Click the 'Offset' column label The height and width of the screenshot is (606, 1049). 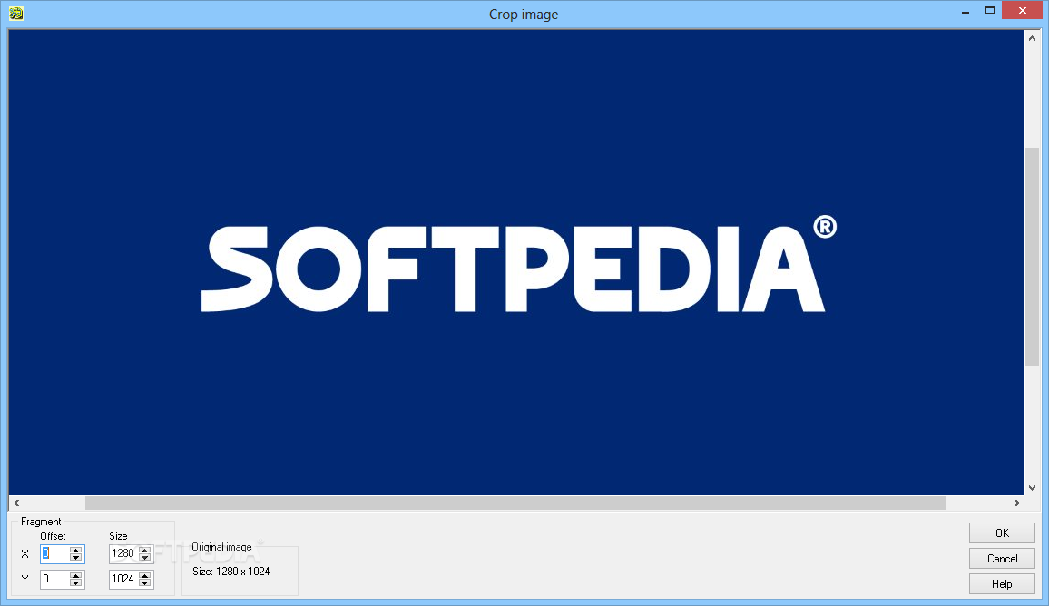point(53,536)
